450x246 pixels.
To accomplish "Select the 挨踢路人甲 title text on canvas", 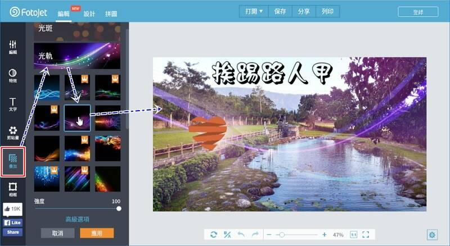I will coord(272,73).
